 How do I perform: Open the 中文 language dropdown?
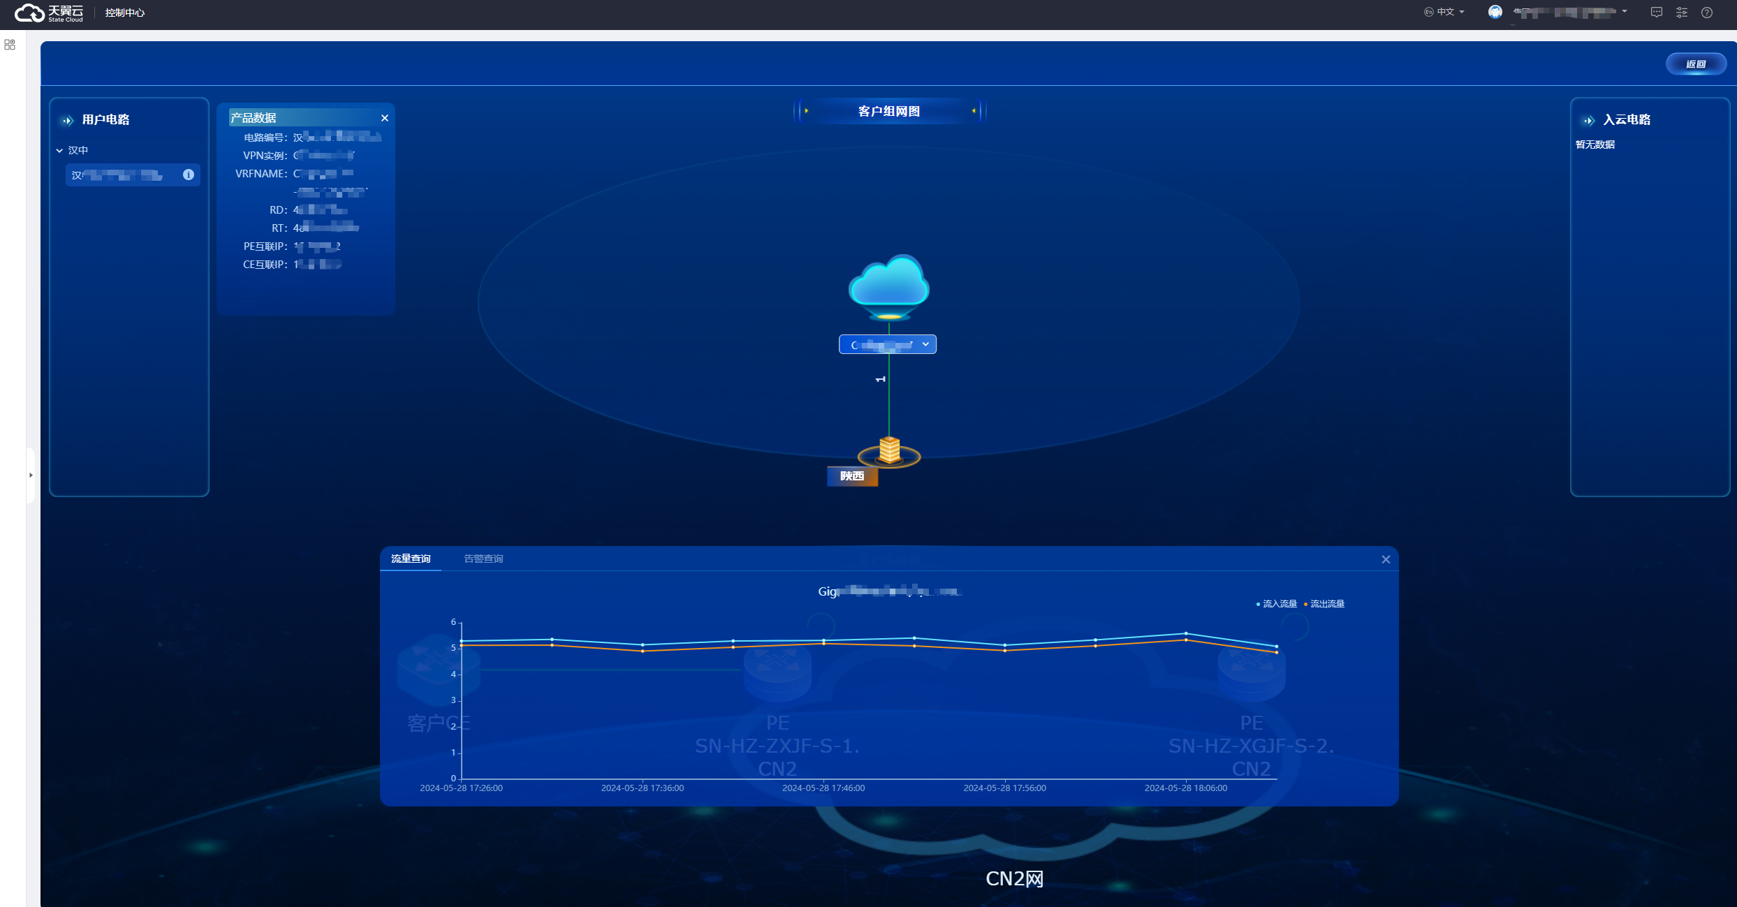[x=1444, y=12]
